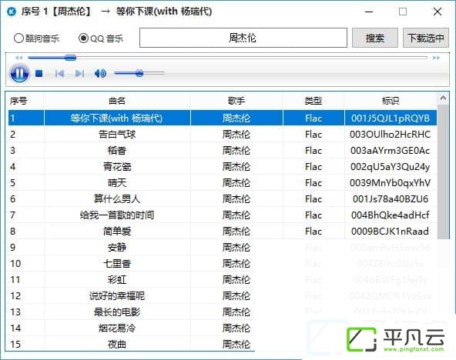The image size is (456, 360).
Task: Select the song 告白气球
Action: [x=117, y=135]
